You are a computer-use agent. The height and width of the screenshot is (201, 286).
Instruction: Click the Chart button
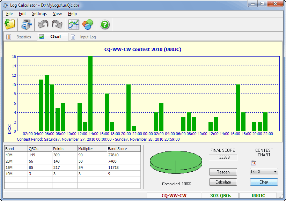coord(264,182)
